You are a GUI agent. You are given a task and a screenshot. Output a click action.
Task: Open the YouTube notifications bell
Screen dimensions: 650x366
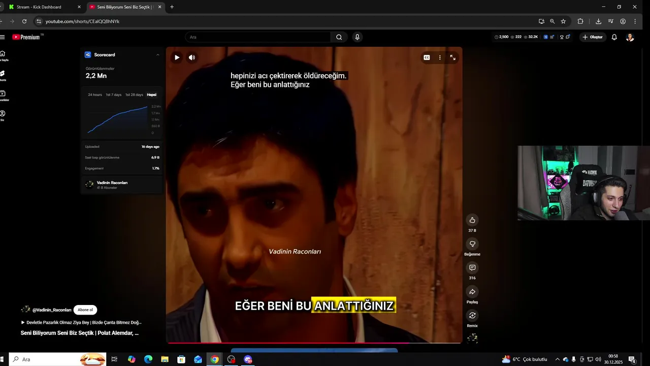pos(614,37)
